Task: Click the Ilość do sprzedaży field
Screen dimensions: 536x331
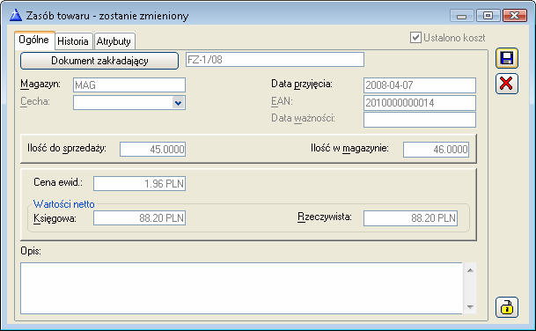Action: click(x=153, y=150)
